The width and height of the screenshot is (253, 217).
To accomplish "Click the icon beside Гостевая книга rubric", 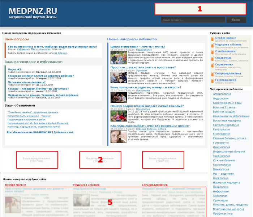I will (213, 81).
